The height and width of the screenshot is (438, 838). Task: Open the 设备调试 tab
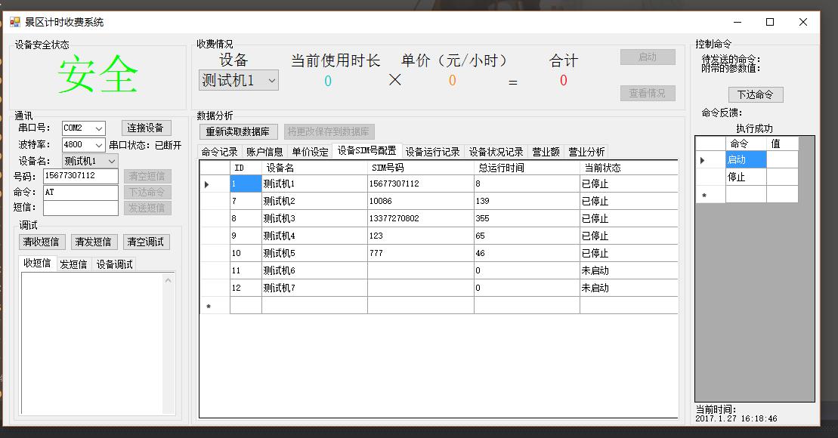(114, 264)
